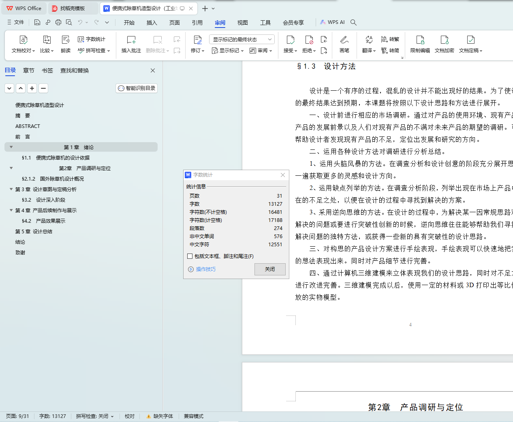This screenshot has width=513, height=422.
Task: Open the 翻译 translate tool
Action: [369, 45]
